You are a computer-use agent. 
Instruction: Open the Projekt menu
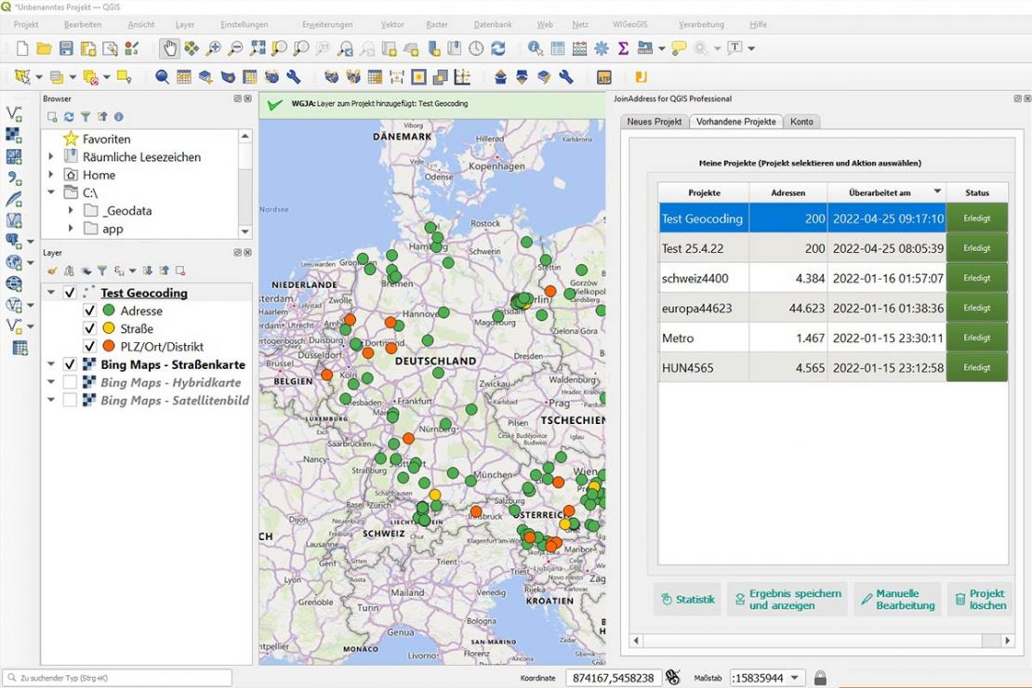click(x=26, y=24)
